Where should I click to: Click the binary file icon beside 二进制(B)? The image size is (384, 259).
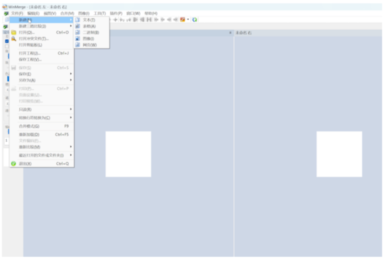pos(77,32)
